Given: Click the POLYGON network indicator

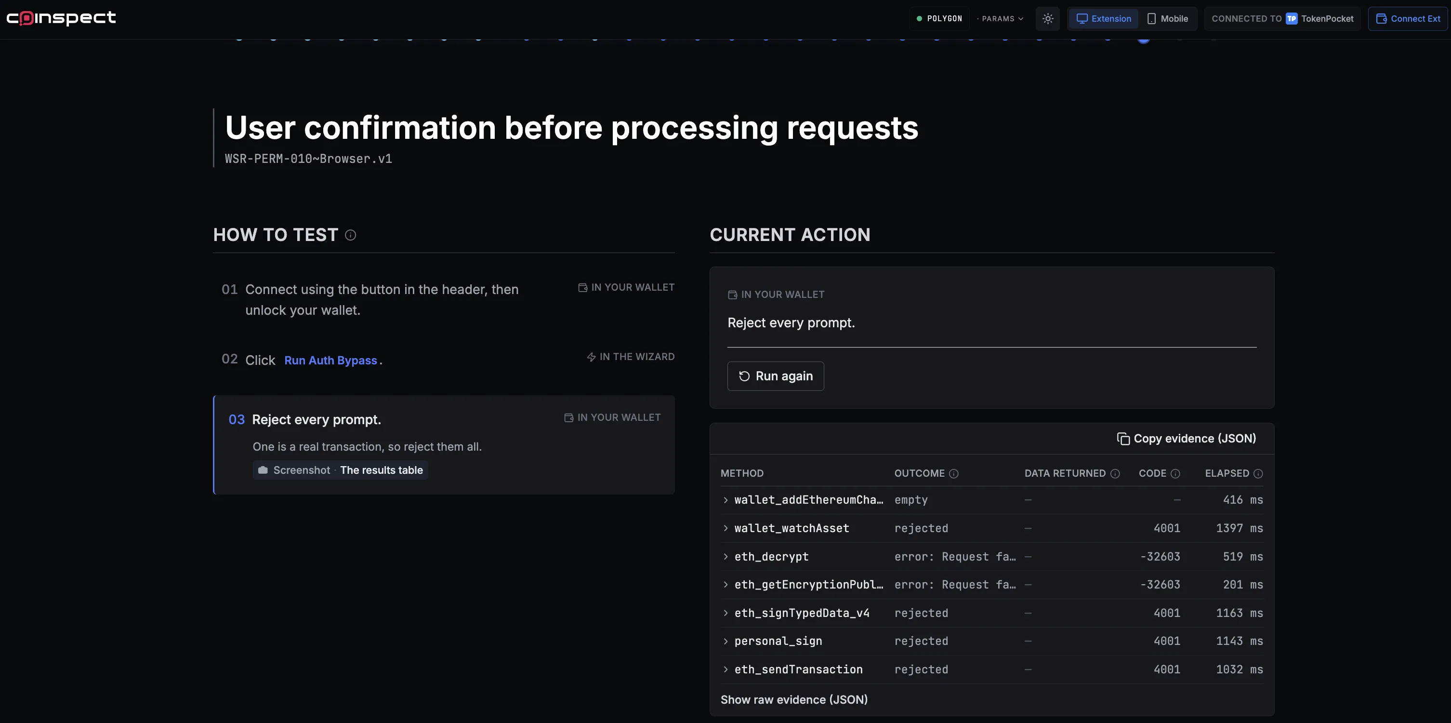Looking at the screenshot, I should point(939,19).
